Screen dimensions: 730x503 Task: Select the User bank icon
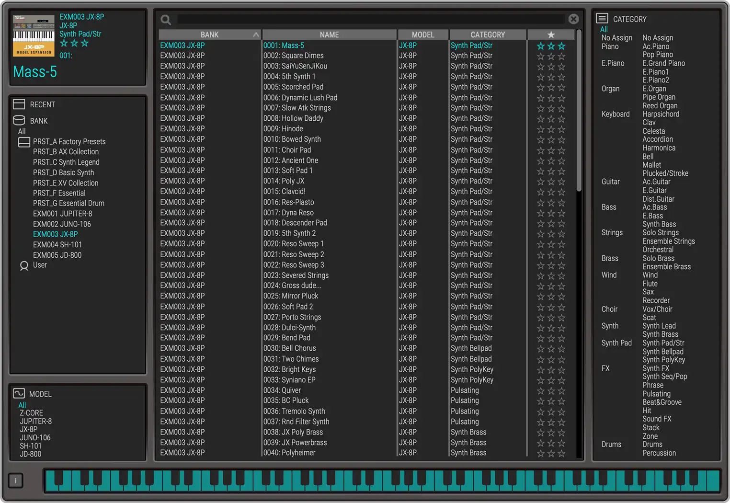(x=24, y=265)
